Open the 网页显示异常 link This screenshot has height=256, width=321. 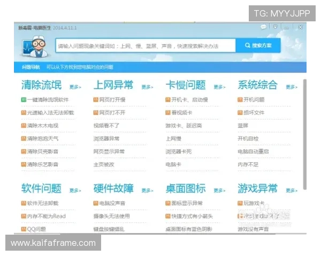coord(109,151)
